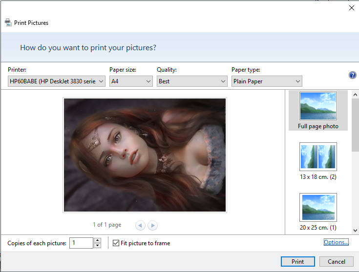Click the printer icon beside Print Pictures

click(x=8, y=22)
